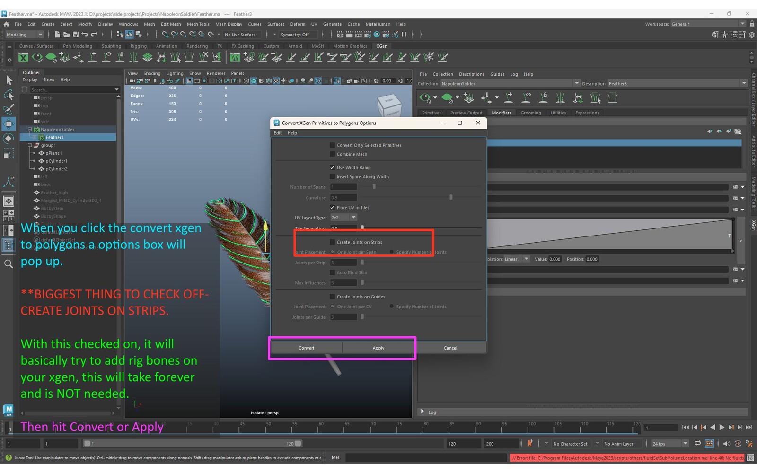Click the guide lock icon in XGen panel toolbar
This screenshot has width=757, height=473.
tap(544, 98)
